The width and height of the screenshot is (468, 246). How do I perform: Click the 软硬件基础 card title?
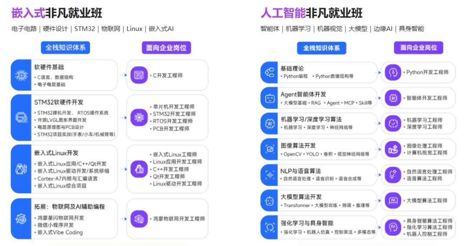point(49,67)
